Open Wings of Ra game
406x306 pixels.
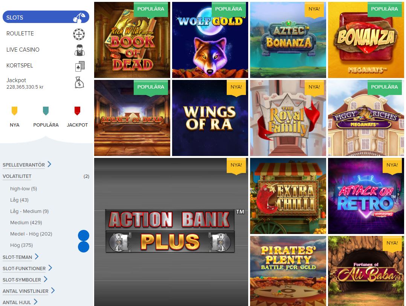pyautogui.click(x=210, y=118)
